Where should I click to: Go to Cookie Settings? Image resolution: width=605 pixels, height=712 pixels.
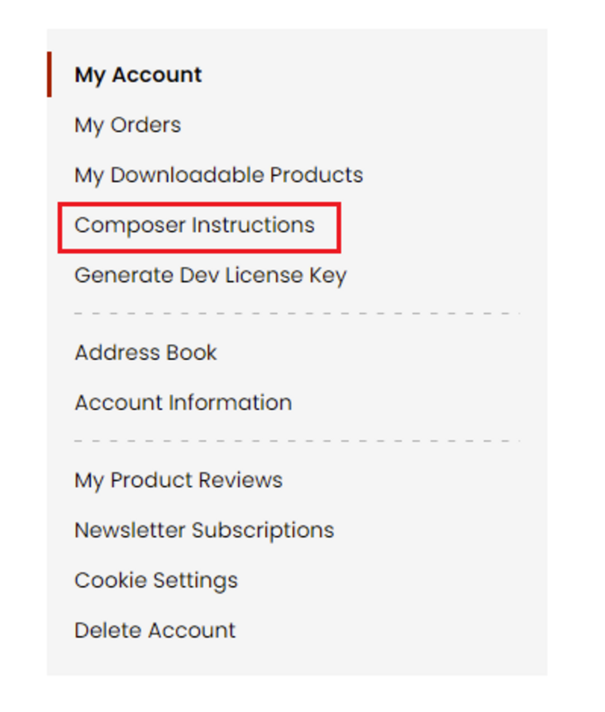click(156, 580)
